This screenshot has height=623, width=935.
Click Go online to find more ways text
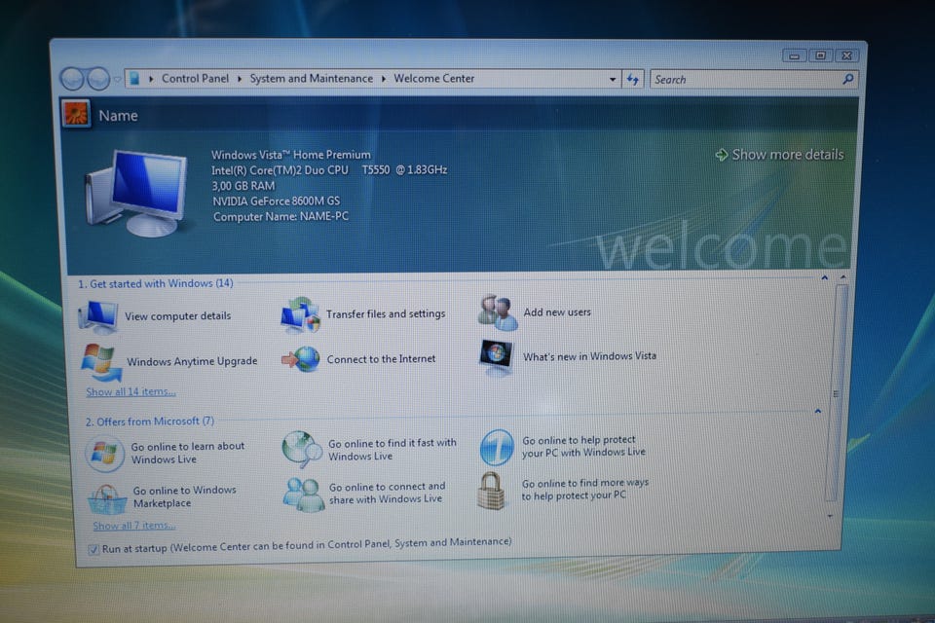pyautogui.click(x=585, y=489)
